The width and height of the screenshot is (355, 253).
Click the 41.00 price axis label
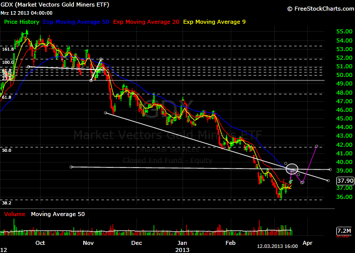pyautogui.click(x=344, y=153)
